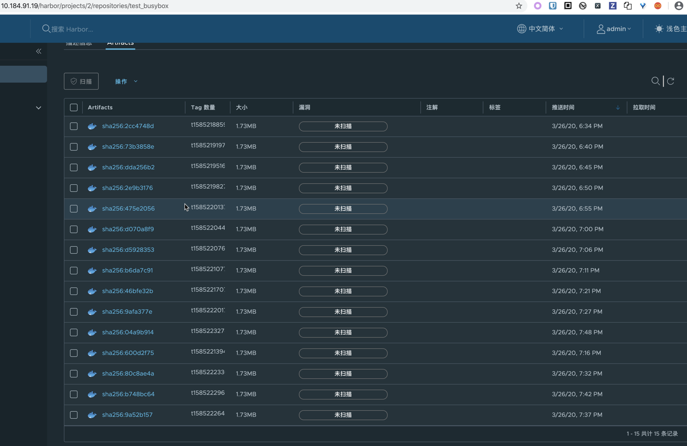Click the globe language icon
The height and width of the screenshot is (446, 687).
[x=521, y=29]
